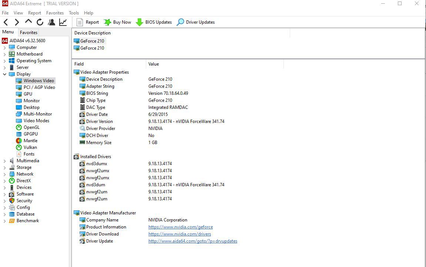Select PCI / AGP Video in the tree
Viewport: 426px width, 267px height.
click(39, 87)
